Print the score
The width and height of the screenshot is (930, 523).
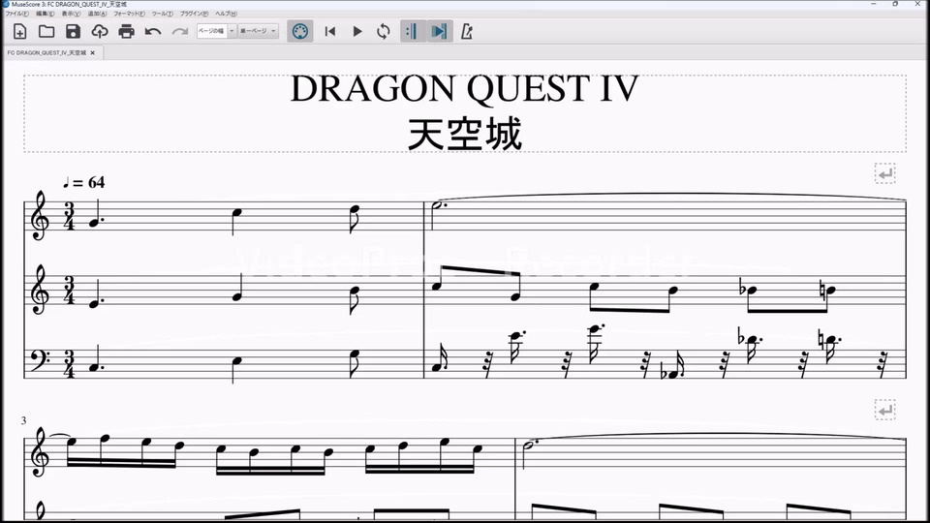point(126,31)
